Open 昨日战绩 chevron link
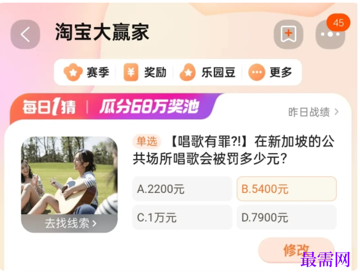 pyautogui.click(x=313, y=112)
